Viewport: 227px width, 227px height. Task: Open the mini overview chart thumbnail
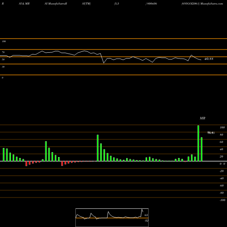(x=112, y=217)
